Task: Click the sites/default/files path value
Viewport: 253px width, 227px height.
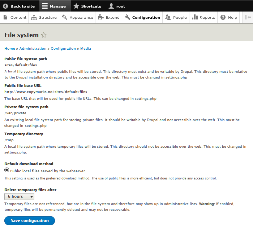Action: 21,65
